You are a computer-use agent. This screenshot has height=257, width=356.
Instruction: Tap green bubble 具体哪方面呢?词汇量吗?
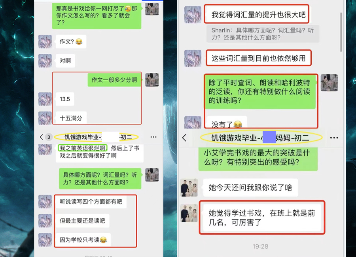100,179
